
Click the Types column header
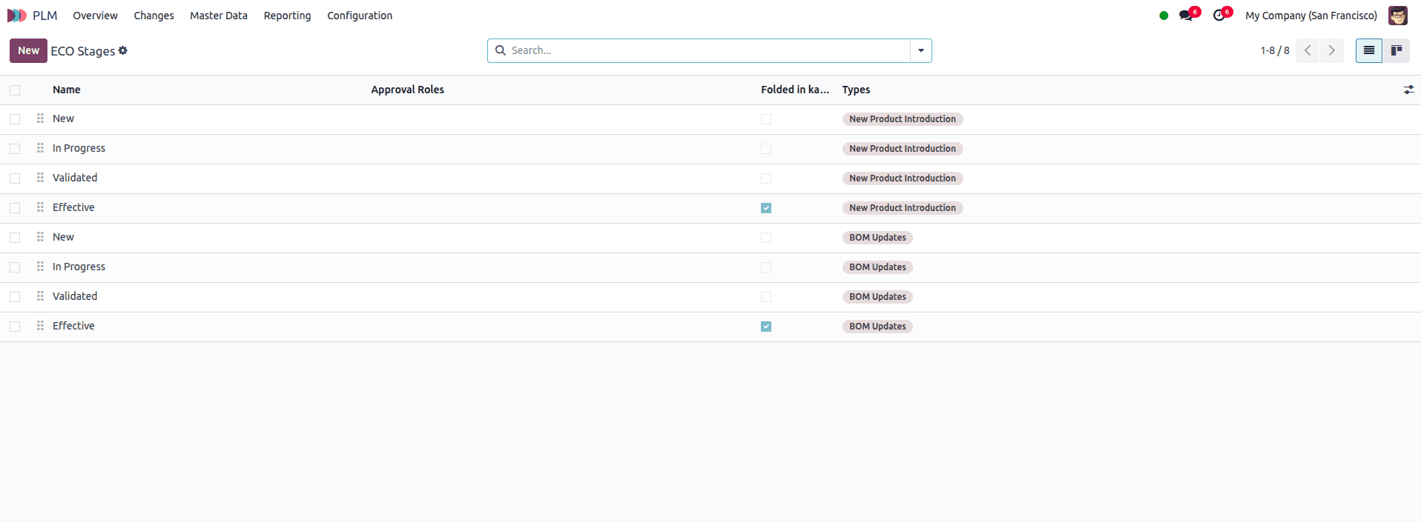tap(856, 90)
